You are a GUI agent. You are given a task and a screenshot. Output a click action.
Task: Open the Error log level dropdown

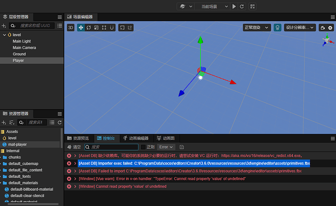pos(166,147)
